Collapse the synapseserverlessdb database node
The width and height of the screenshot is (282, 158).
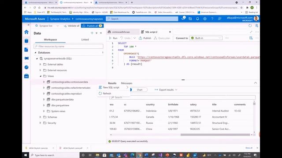point(37,58)
